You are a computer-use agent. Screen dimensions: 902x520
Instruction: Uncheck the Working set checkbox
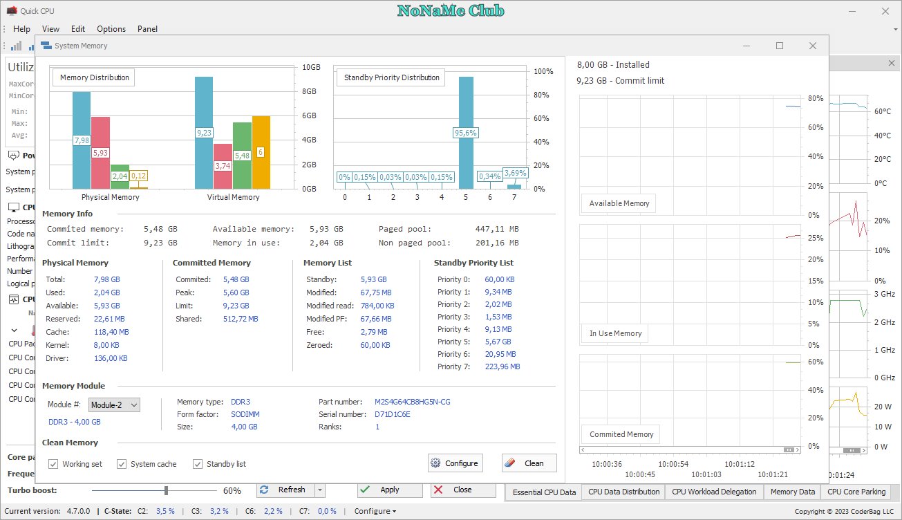(53, 464)
